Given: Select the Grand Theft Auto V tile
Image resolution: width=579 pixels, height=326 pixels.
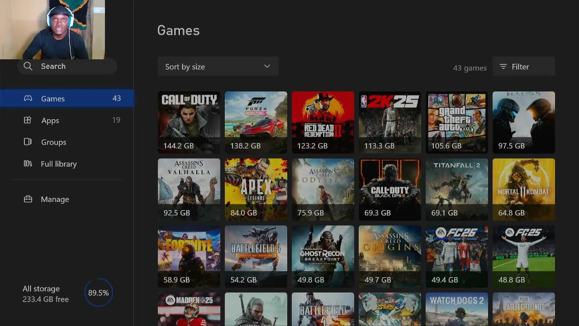Looking at the screenshot, I should click(457, 122).
